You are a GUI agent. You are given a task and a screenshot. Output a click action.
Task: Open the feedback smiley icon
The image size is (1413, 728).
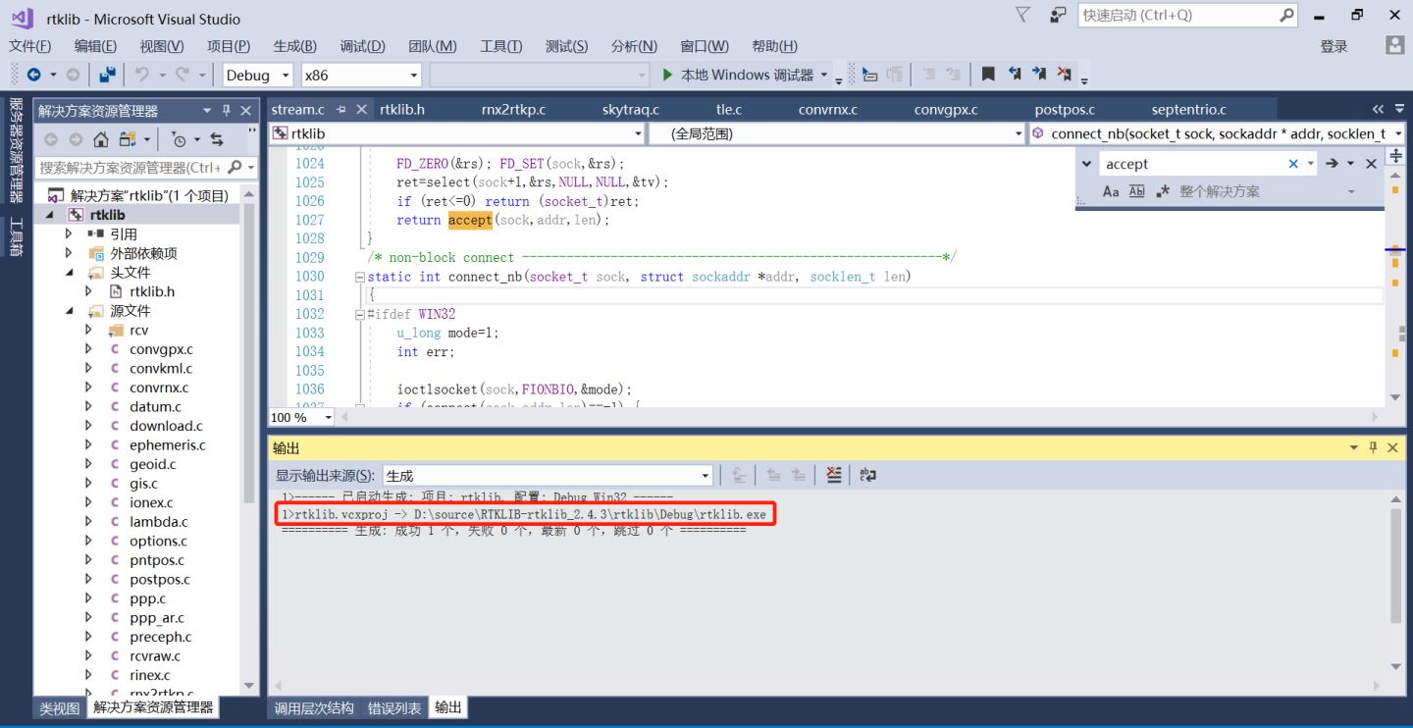coord(1058,16)
